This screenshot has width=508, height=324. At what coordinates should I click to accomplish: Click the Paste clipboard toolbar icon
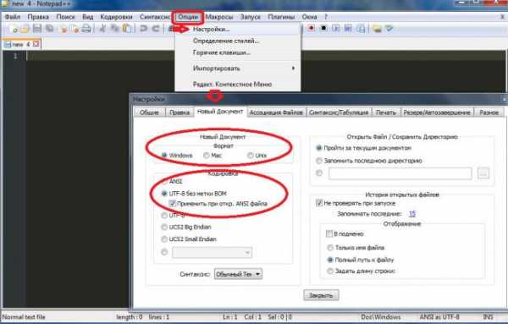point(127,29)
